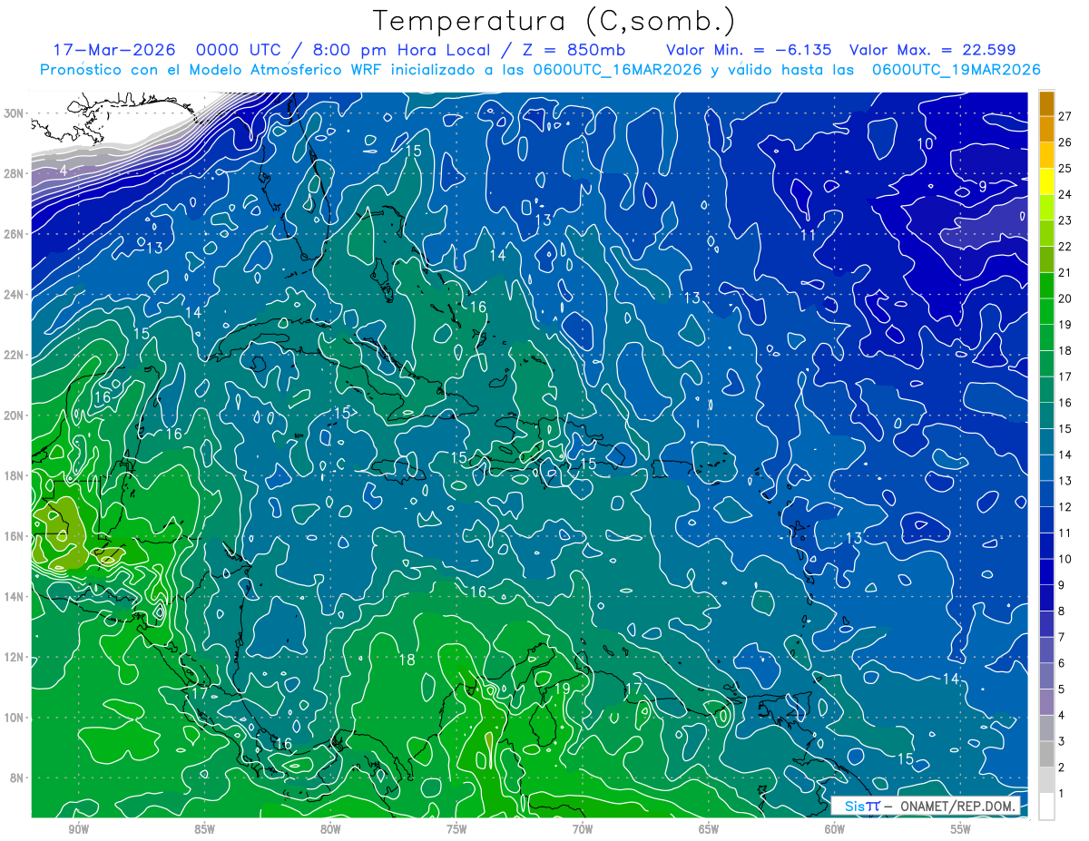Click the '8N' latitude label
This screenshot has width=1089, height=841.
(17, 778)
